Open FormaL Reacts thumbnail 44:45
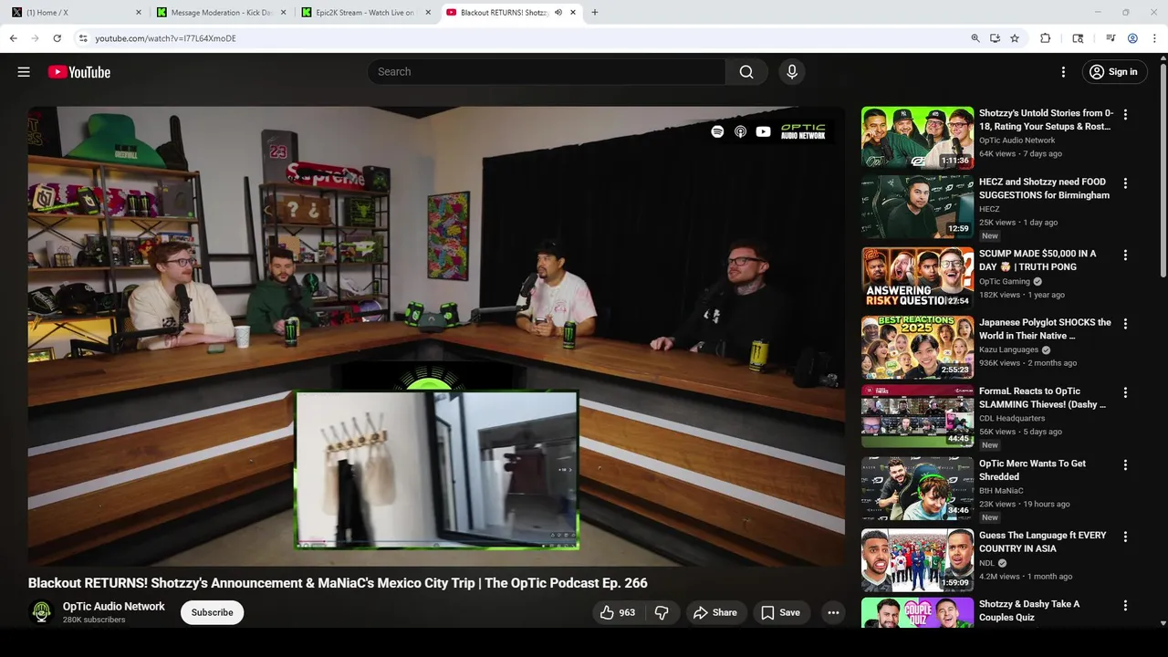 click(x=917, y=415)
